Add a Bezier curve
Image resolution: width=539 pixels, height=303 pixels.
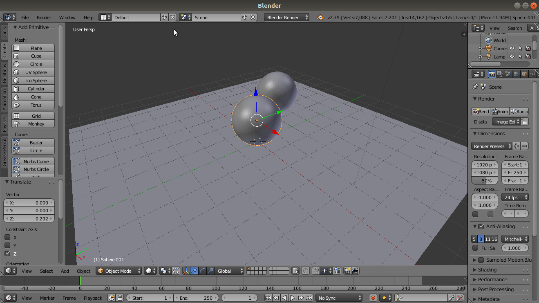[33, 143]
